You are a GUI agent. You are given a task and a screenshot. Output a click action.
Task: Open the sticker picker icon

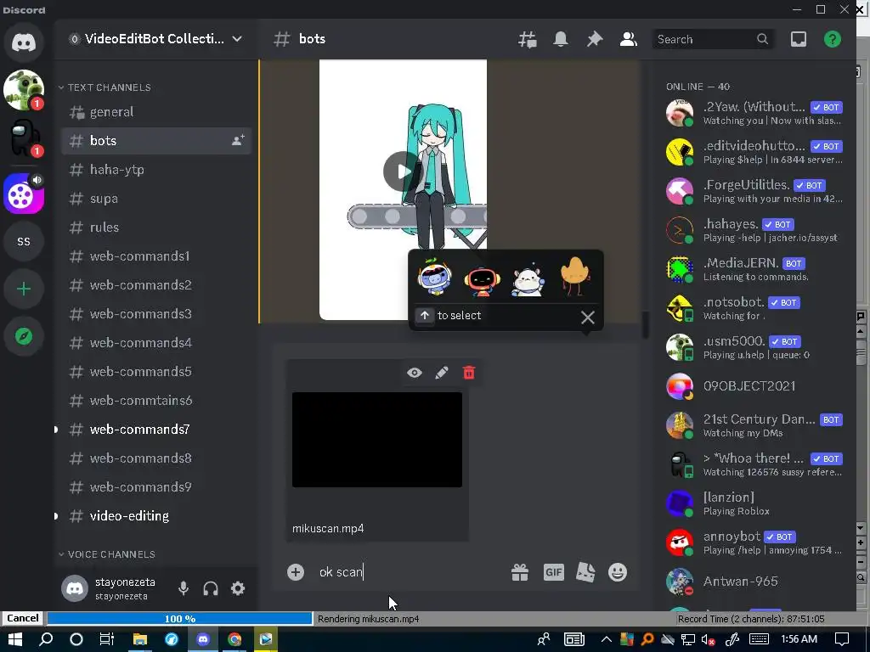pos(585,572)
